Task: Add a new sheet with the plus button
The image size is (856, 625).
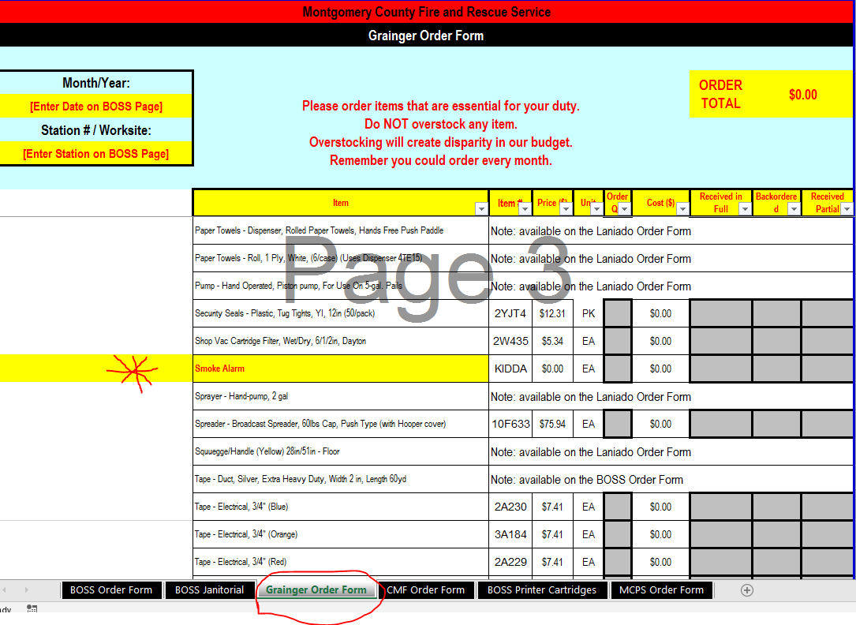Action: pos(746,589)
